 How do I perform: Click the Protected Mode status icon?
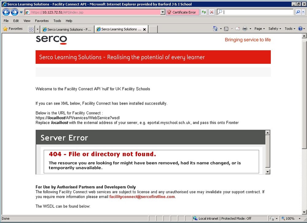pyautogui.click(x=272, y=218)
